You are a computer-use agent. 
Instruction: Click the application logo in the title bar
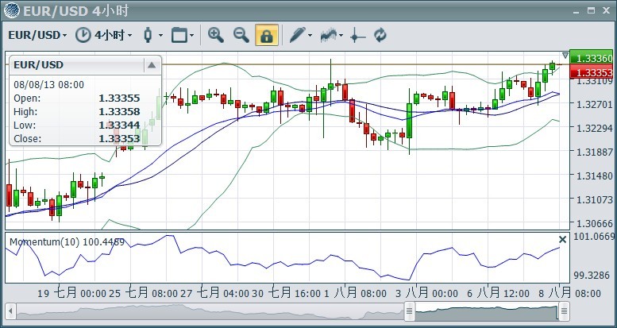click(x=11, y=10)
